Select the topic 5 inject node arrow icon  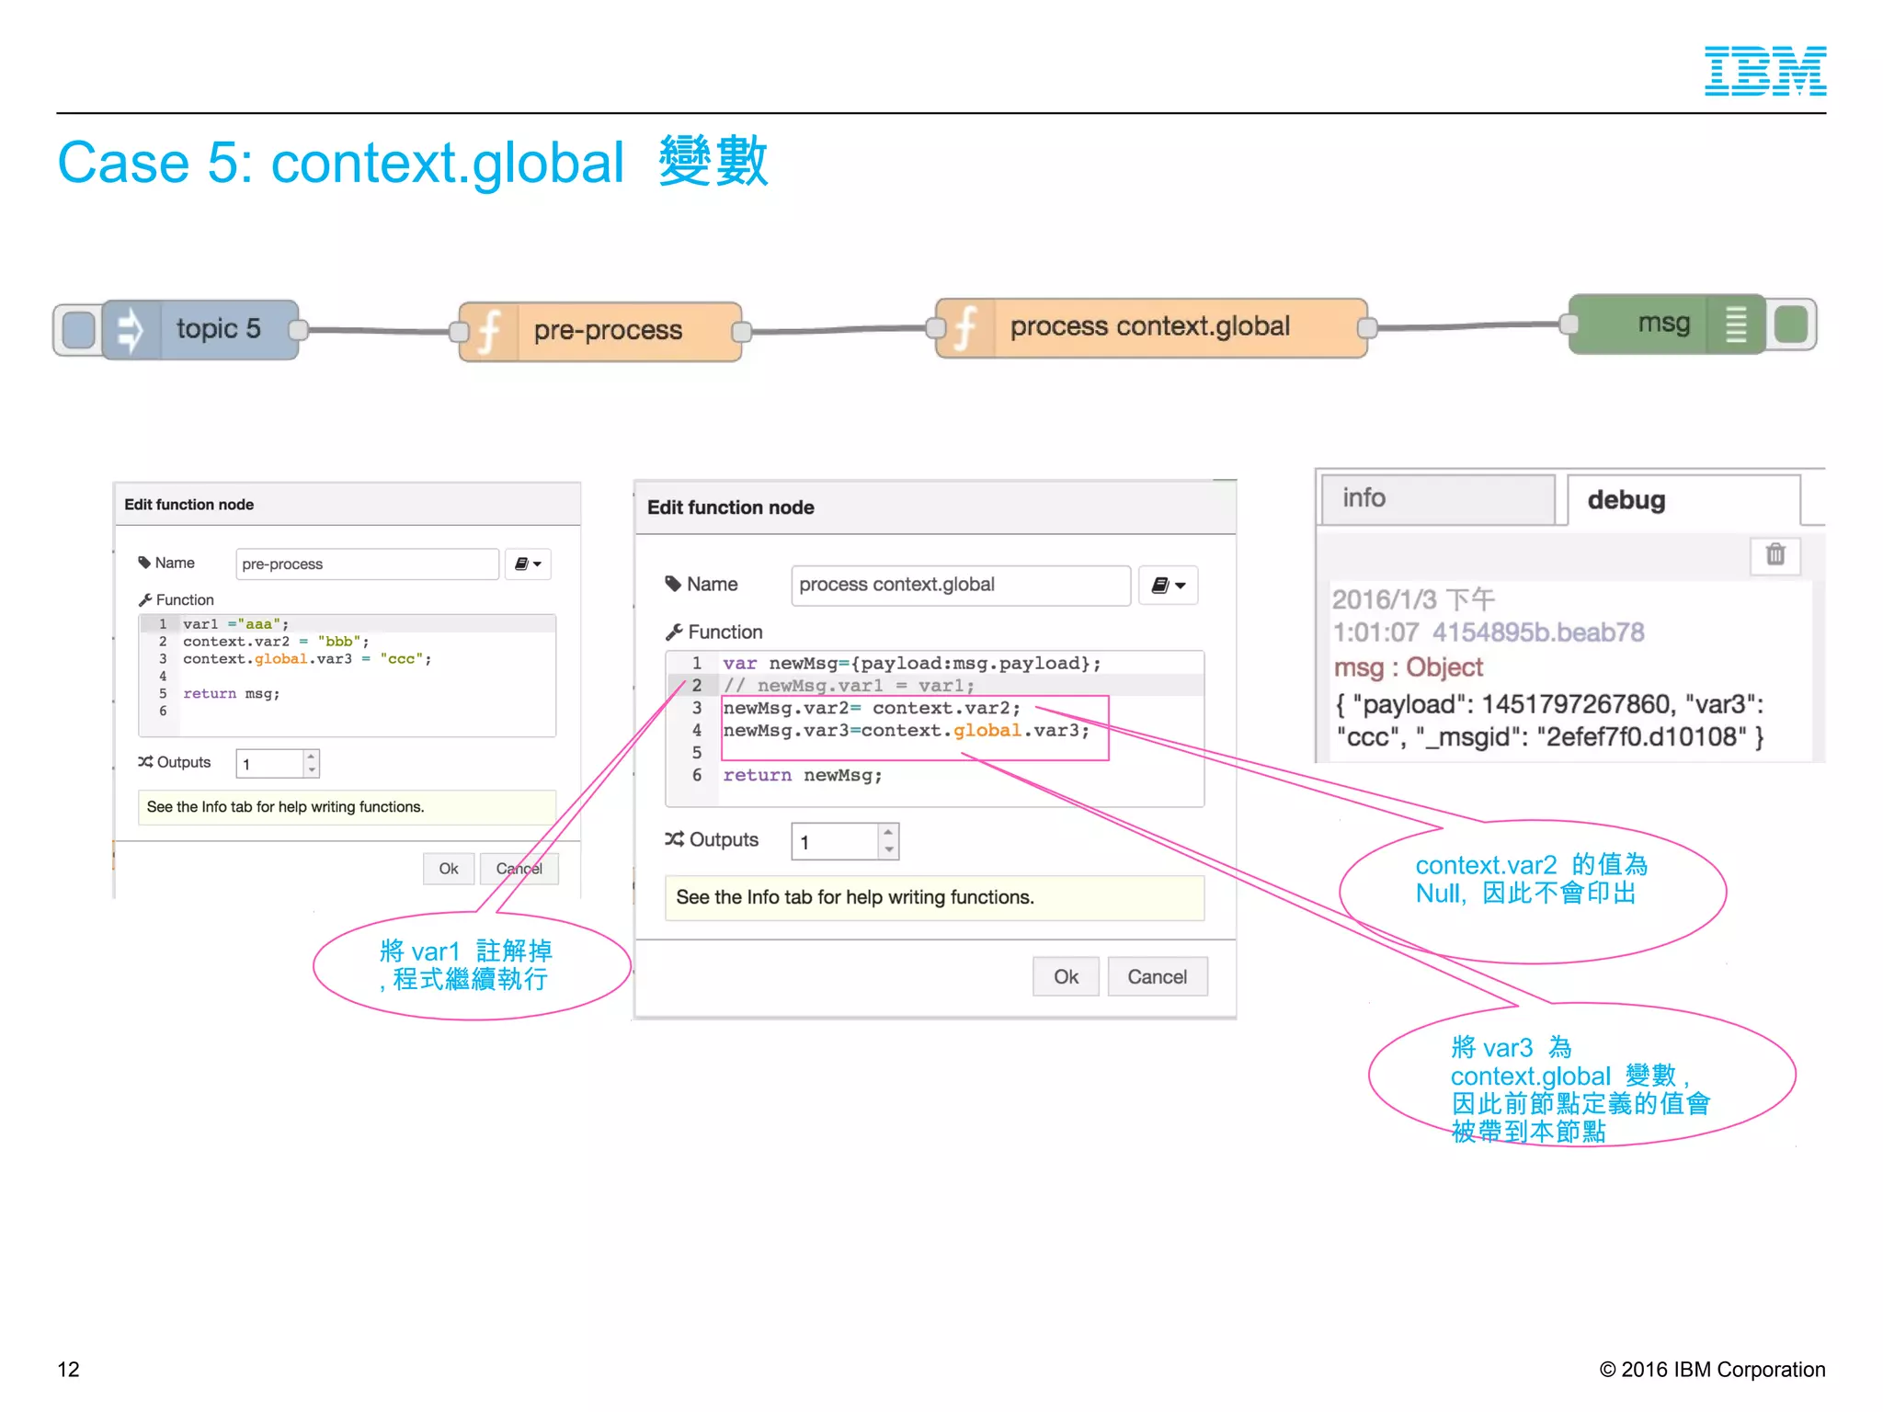point(130,330)
